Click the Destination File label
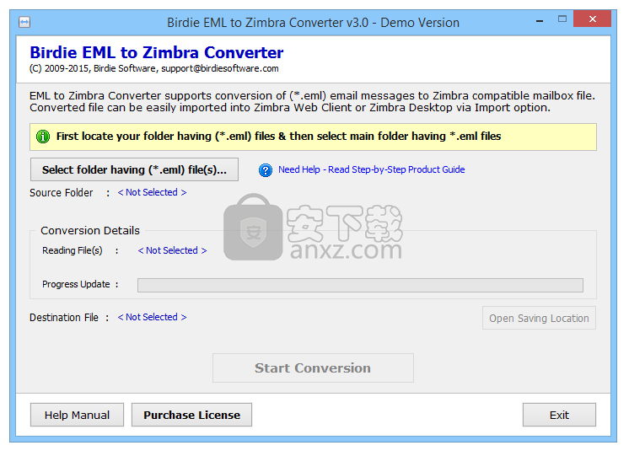Screen dimensions: 629x456 click(64, 318)
